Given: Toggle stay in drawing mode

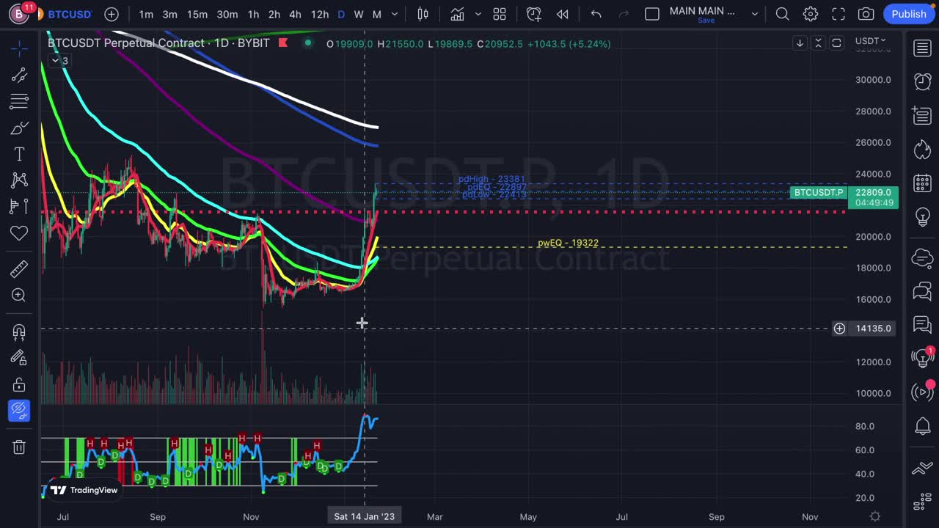Looking at the screenshot, I should point(19,358).
